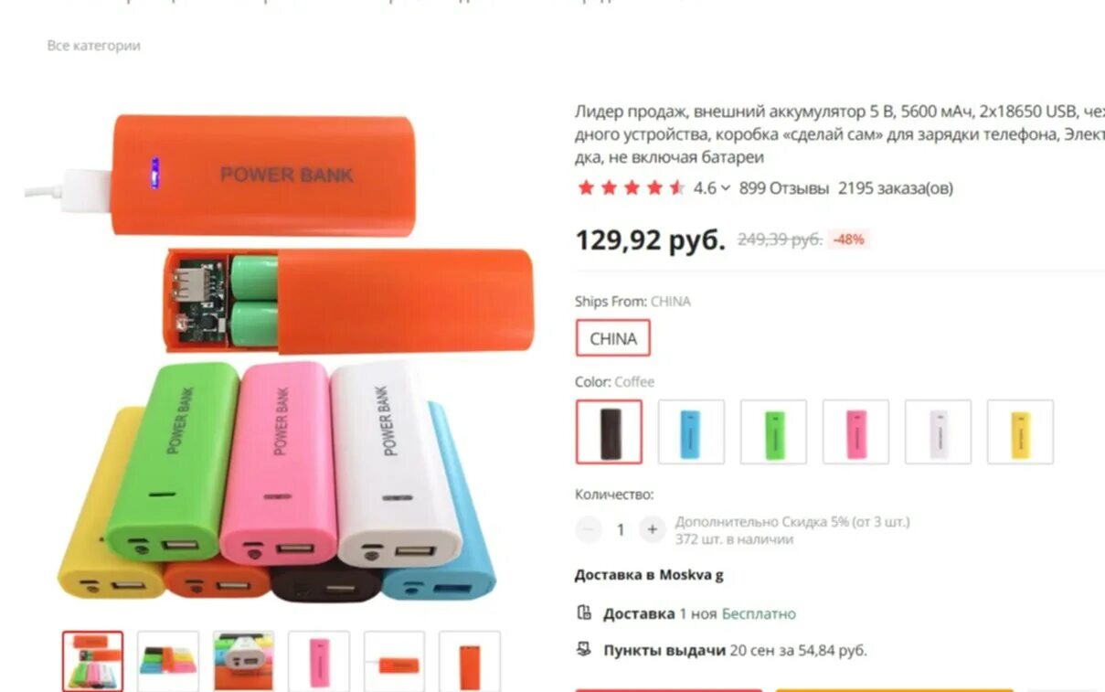View the single pink power bank thumbnail
The image size is (1105, 692).
(319, 661)
